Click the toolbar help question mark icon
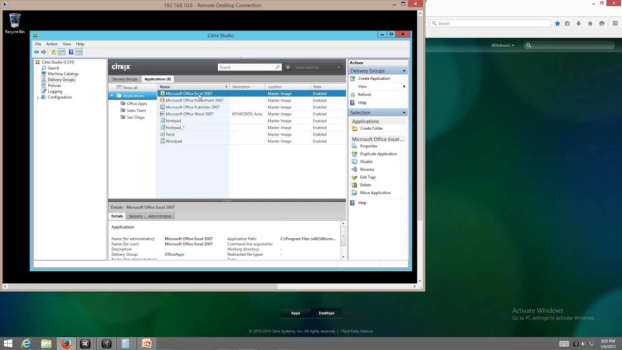622x350 pixels. 71,52
